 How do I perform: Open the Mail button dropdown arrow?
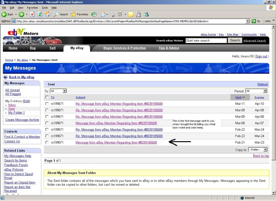[x=107, y=14]
